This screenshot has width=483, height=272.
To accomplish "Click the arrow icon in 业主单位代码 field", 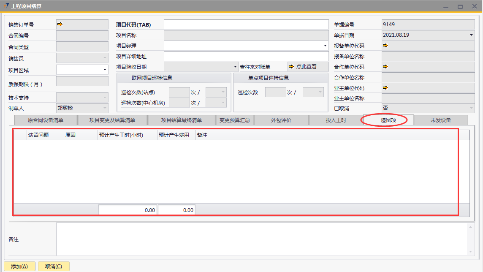I will 385,88.
